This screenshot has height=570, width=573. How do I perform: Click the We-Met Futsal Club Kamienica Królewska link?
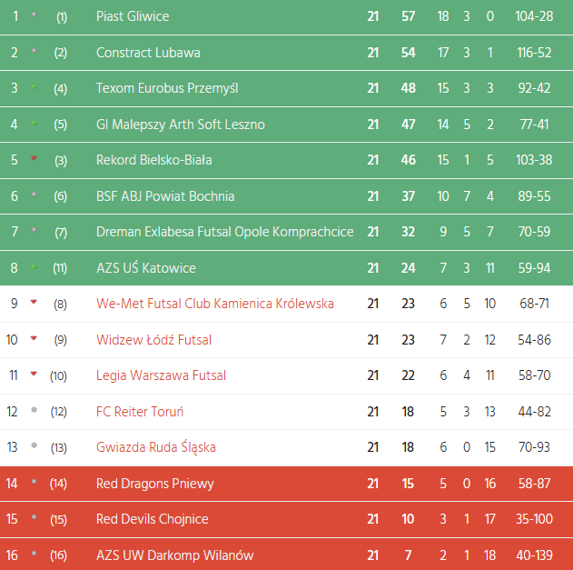(215, 304)
